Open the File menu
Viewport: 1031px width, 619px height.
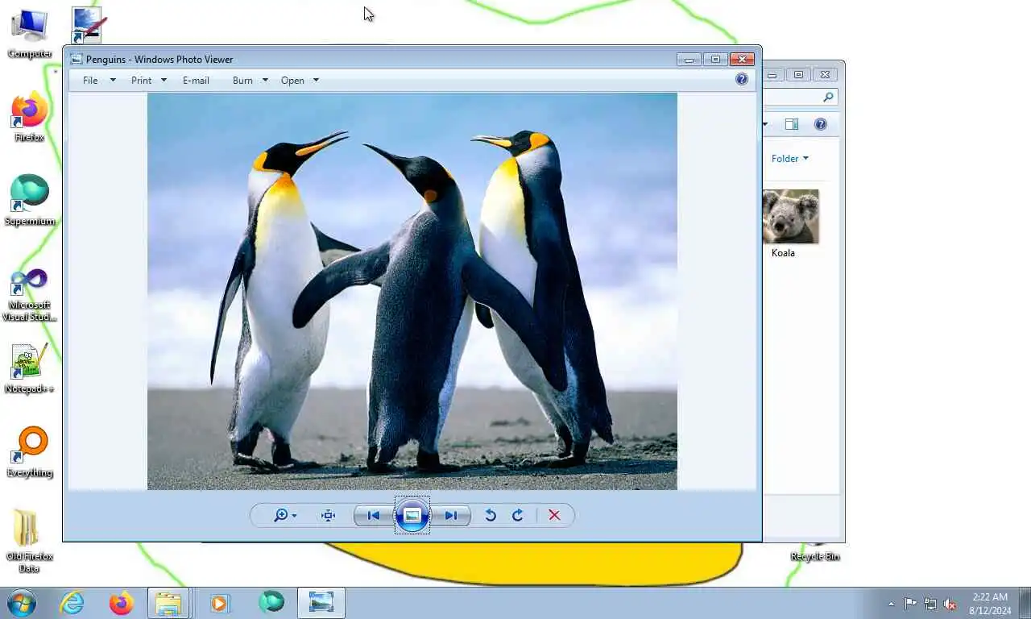tap(90, 81)
